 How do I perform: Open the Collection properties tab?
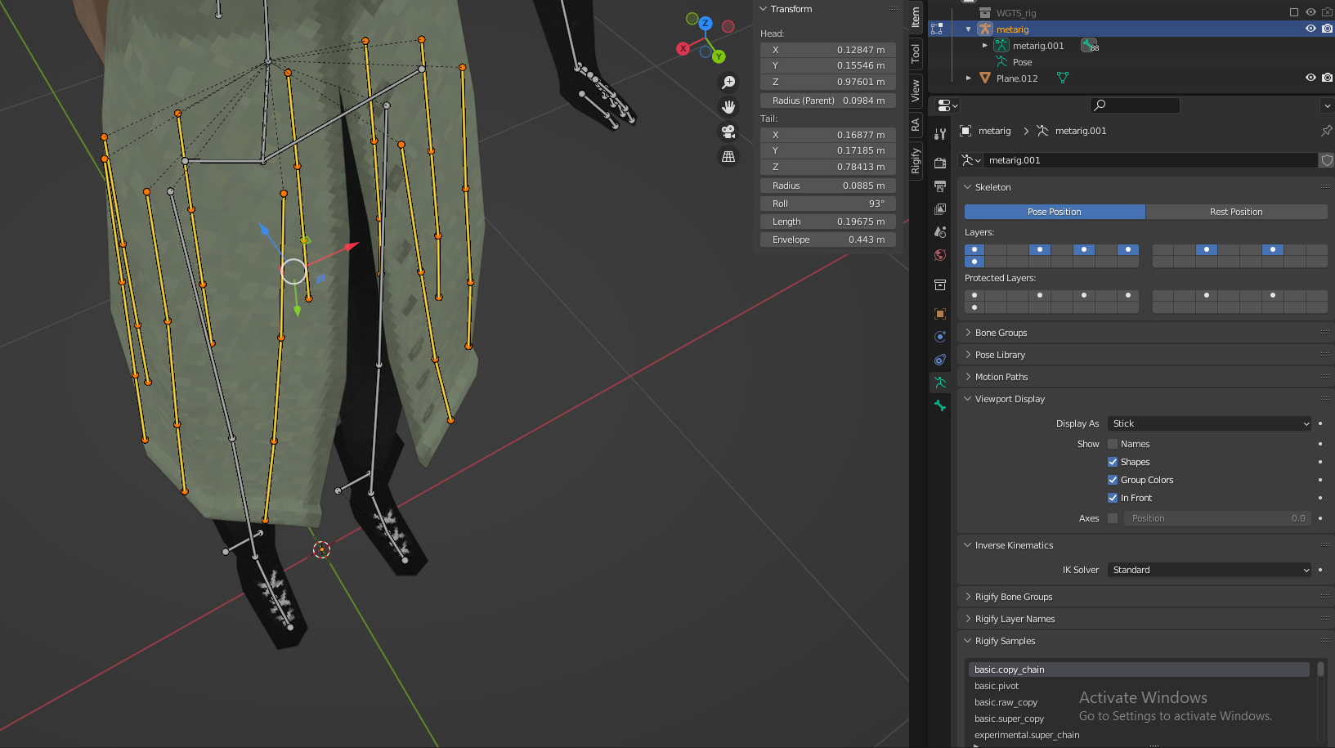point(940,284)
